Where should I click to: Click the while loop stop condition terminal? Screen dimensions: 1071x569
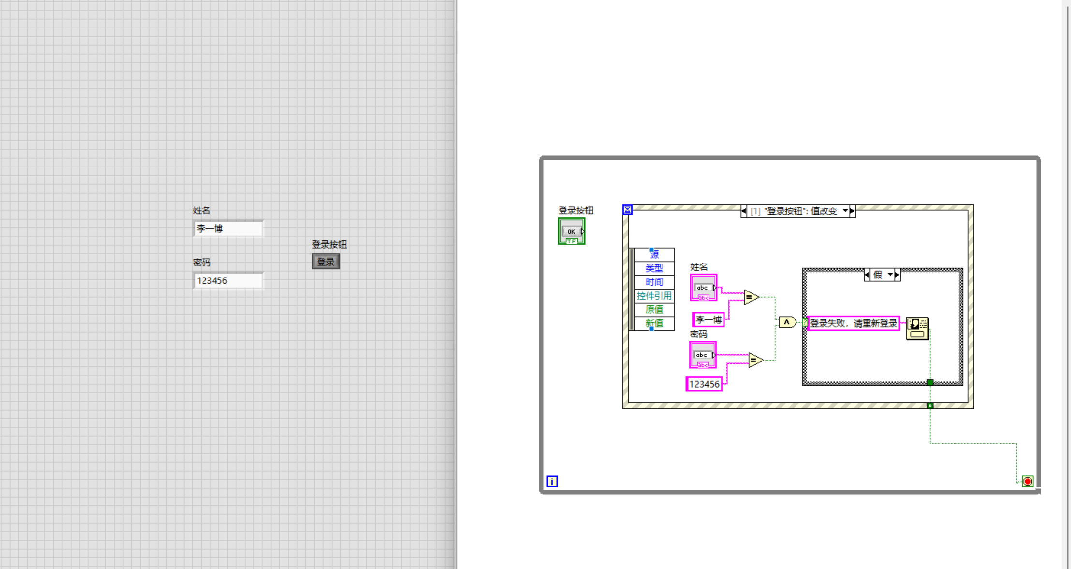pos(1028,481)
